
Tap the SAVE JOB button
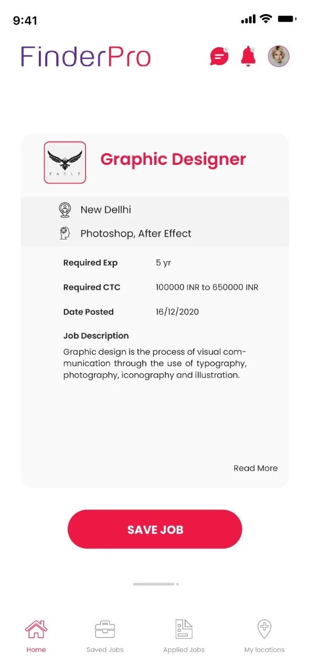[155, 529]
